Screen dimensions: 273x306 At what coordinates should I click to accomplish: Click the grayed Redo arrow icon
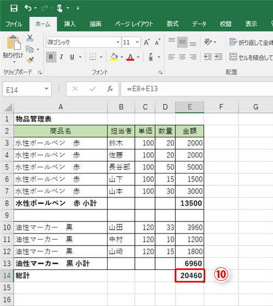45,8
